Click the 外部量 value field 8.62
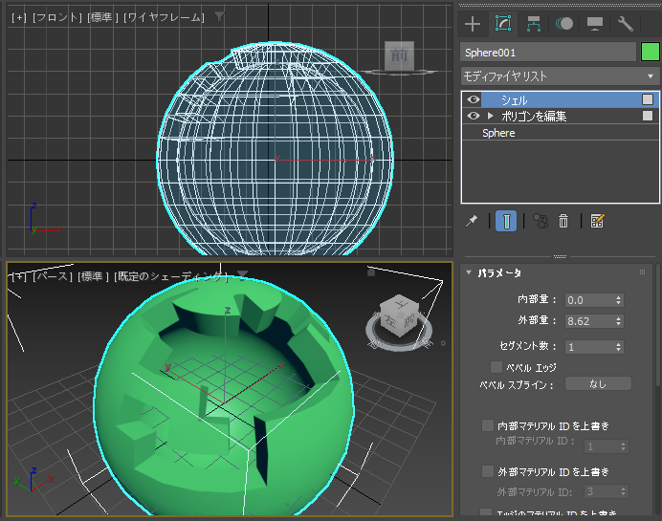 tap(590, 321)
